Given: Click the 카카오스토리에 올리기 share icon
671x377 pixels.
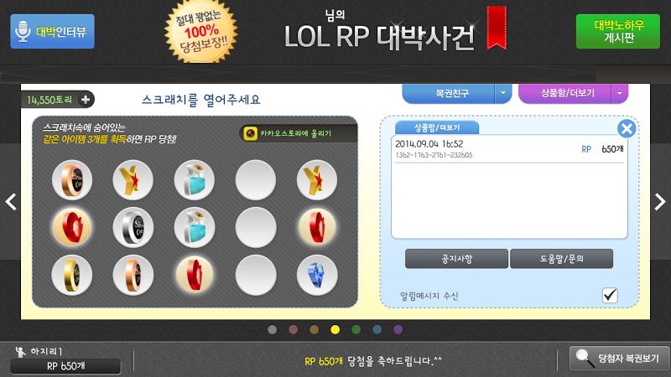Looking at the screenshot, I should (x=250, y=134).
